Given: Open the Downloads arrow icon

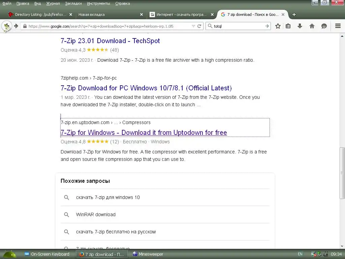Looking at the screenshot, I should [x=300, y=26].
